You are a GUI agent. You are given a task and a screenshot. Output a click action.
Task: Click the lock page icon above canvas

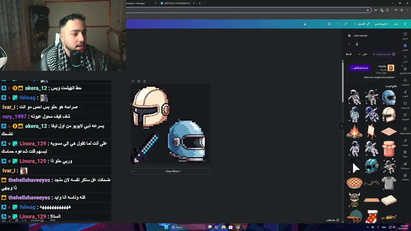click(144, 81)
